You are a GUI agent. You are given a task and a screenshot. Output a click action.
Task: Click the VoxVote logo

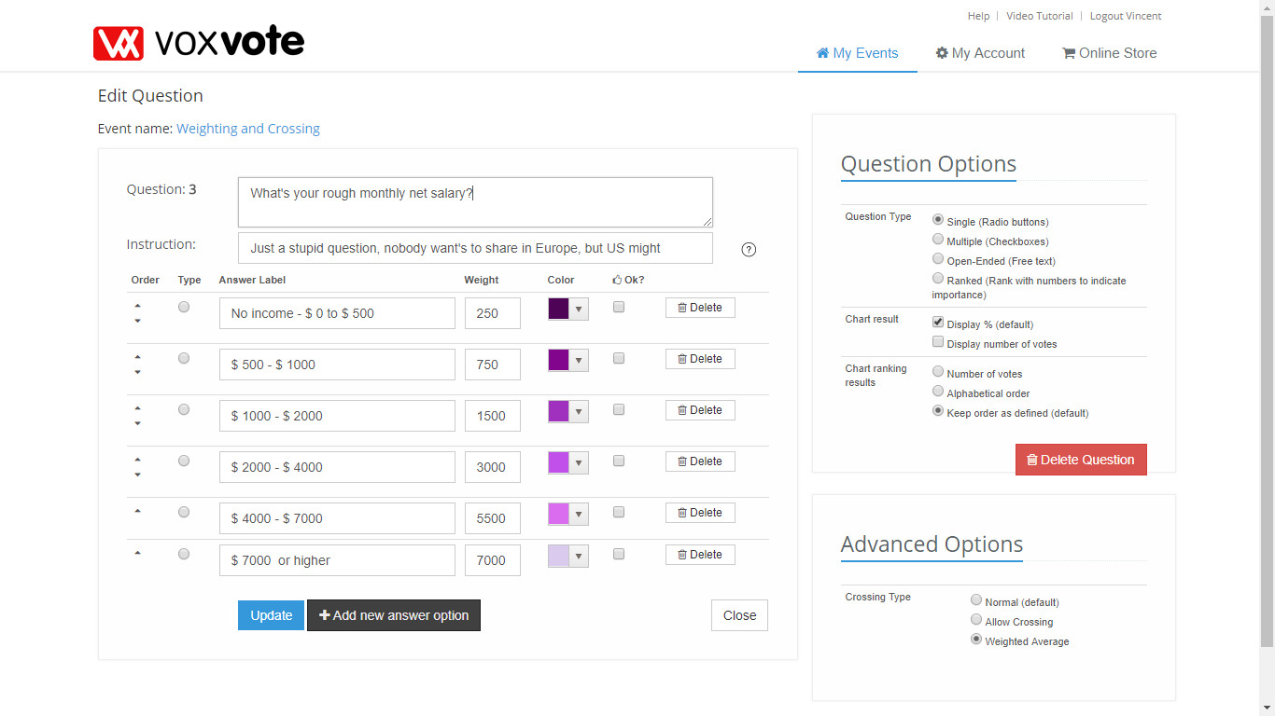point(199,43)
